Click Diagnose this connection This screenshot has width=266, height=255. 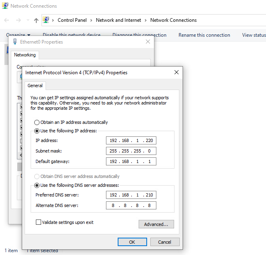139,34
